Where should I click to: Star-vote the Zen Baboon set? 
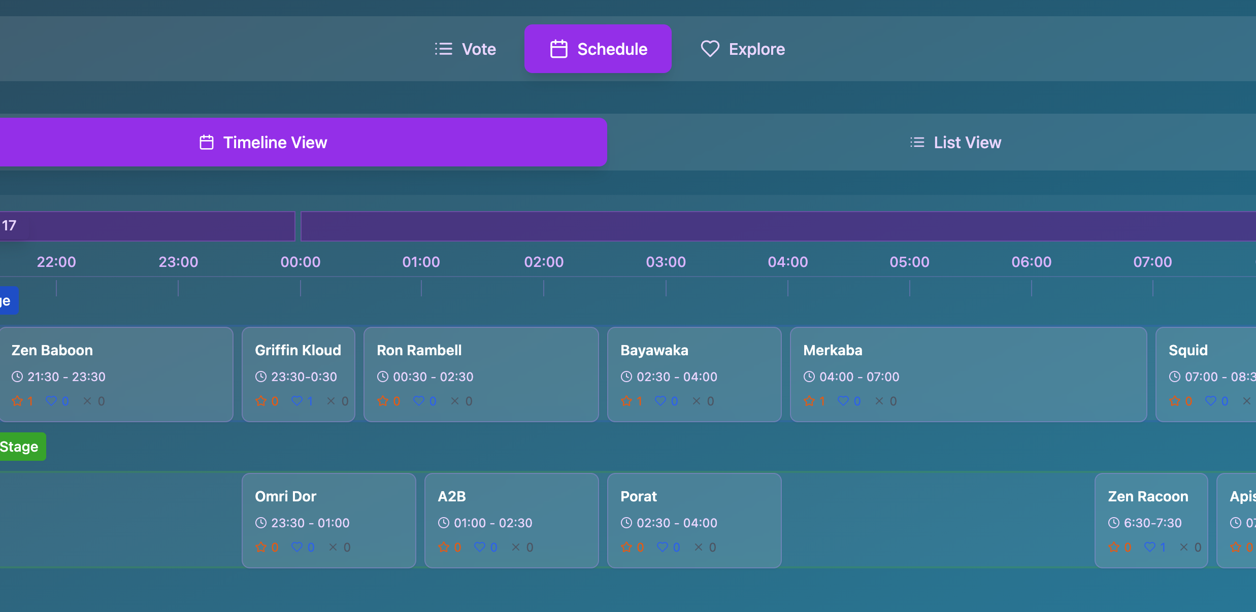click(17, 401)
